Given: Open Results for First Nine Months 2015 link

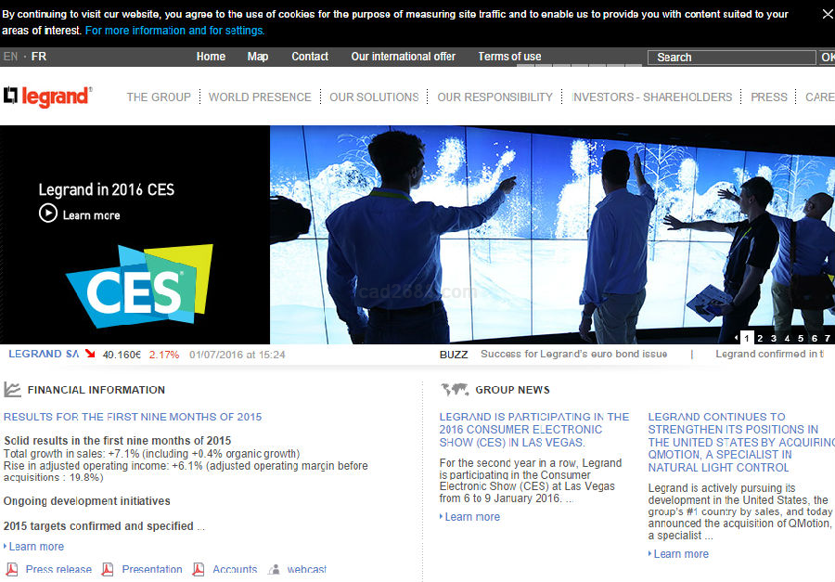Looking at the screenshot, I should (133, 417).
